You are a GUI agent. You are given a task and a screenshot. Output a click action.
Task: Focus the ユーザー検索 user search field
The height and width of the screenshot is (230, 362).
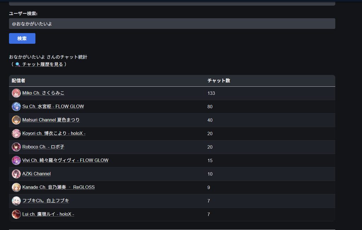[x=172, y=24]
